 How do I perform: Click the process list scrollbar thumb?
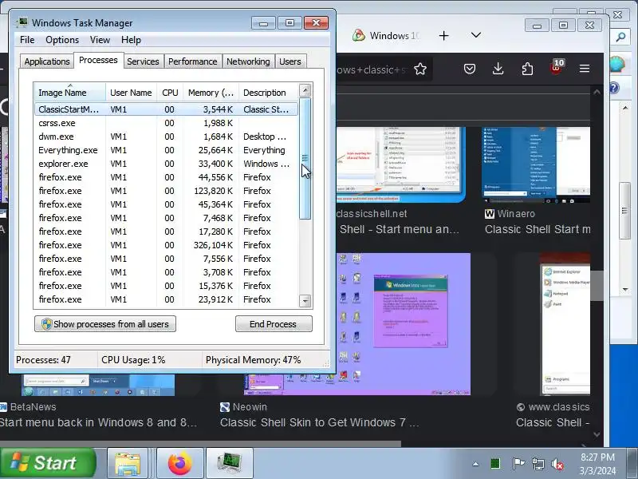tap(305, 158)
